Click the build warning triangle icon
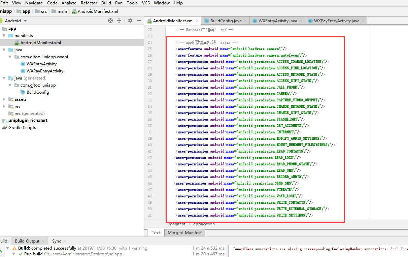The width and height of the screenshot is (408, 257). click(14, 248)
